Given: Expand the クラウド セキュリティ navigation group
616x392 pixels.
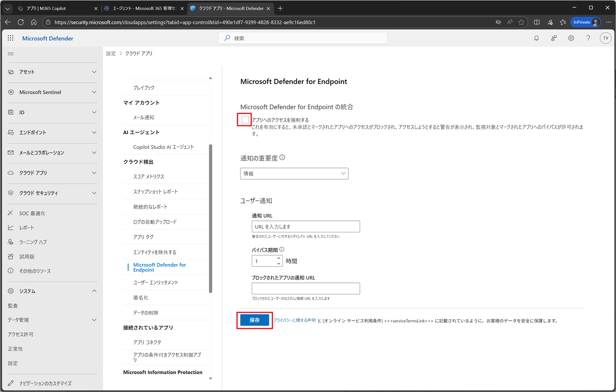Looking at the screenshot, I should (52, 193).
